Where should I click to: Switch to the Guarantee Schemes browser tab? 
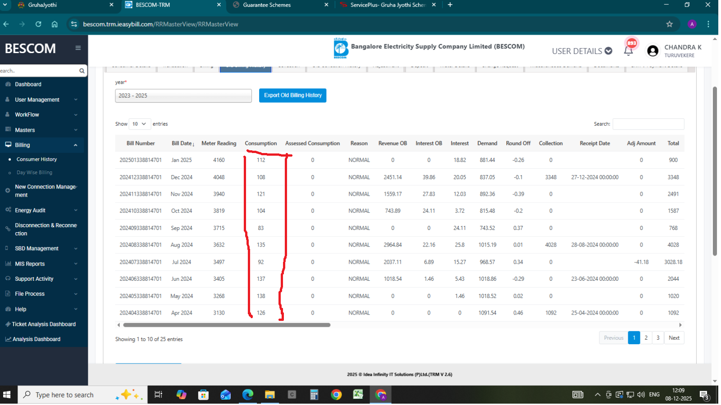pyautogui.click(x=267, y=5)
